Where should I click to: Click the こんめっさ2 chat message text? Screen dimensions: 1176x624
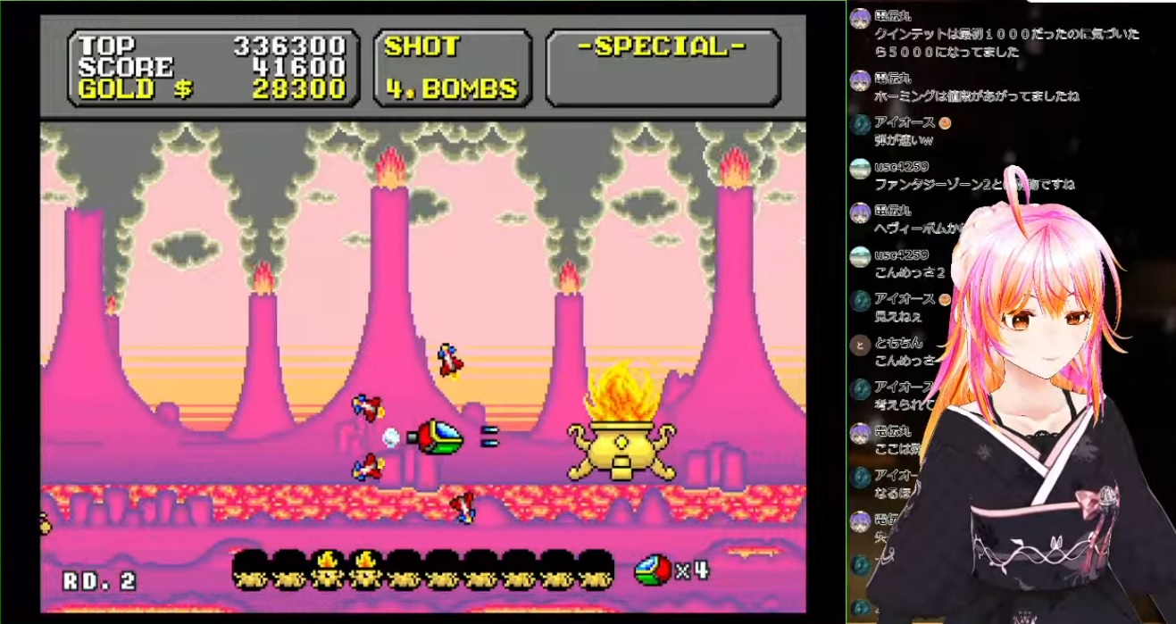(x=909, y=272)
